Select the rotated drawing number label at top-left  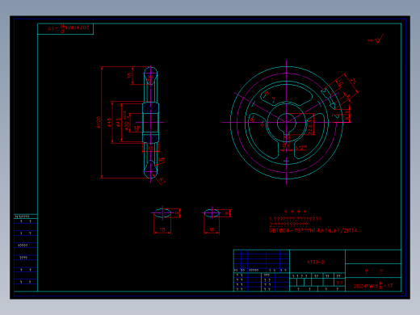(68, 27)
